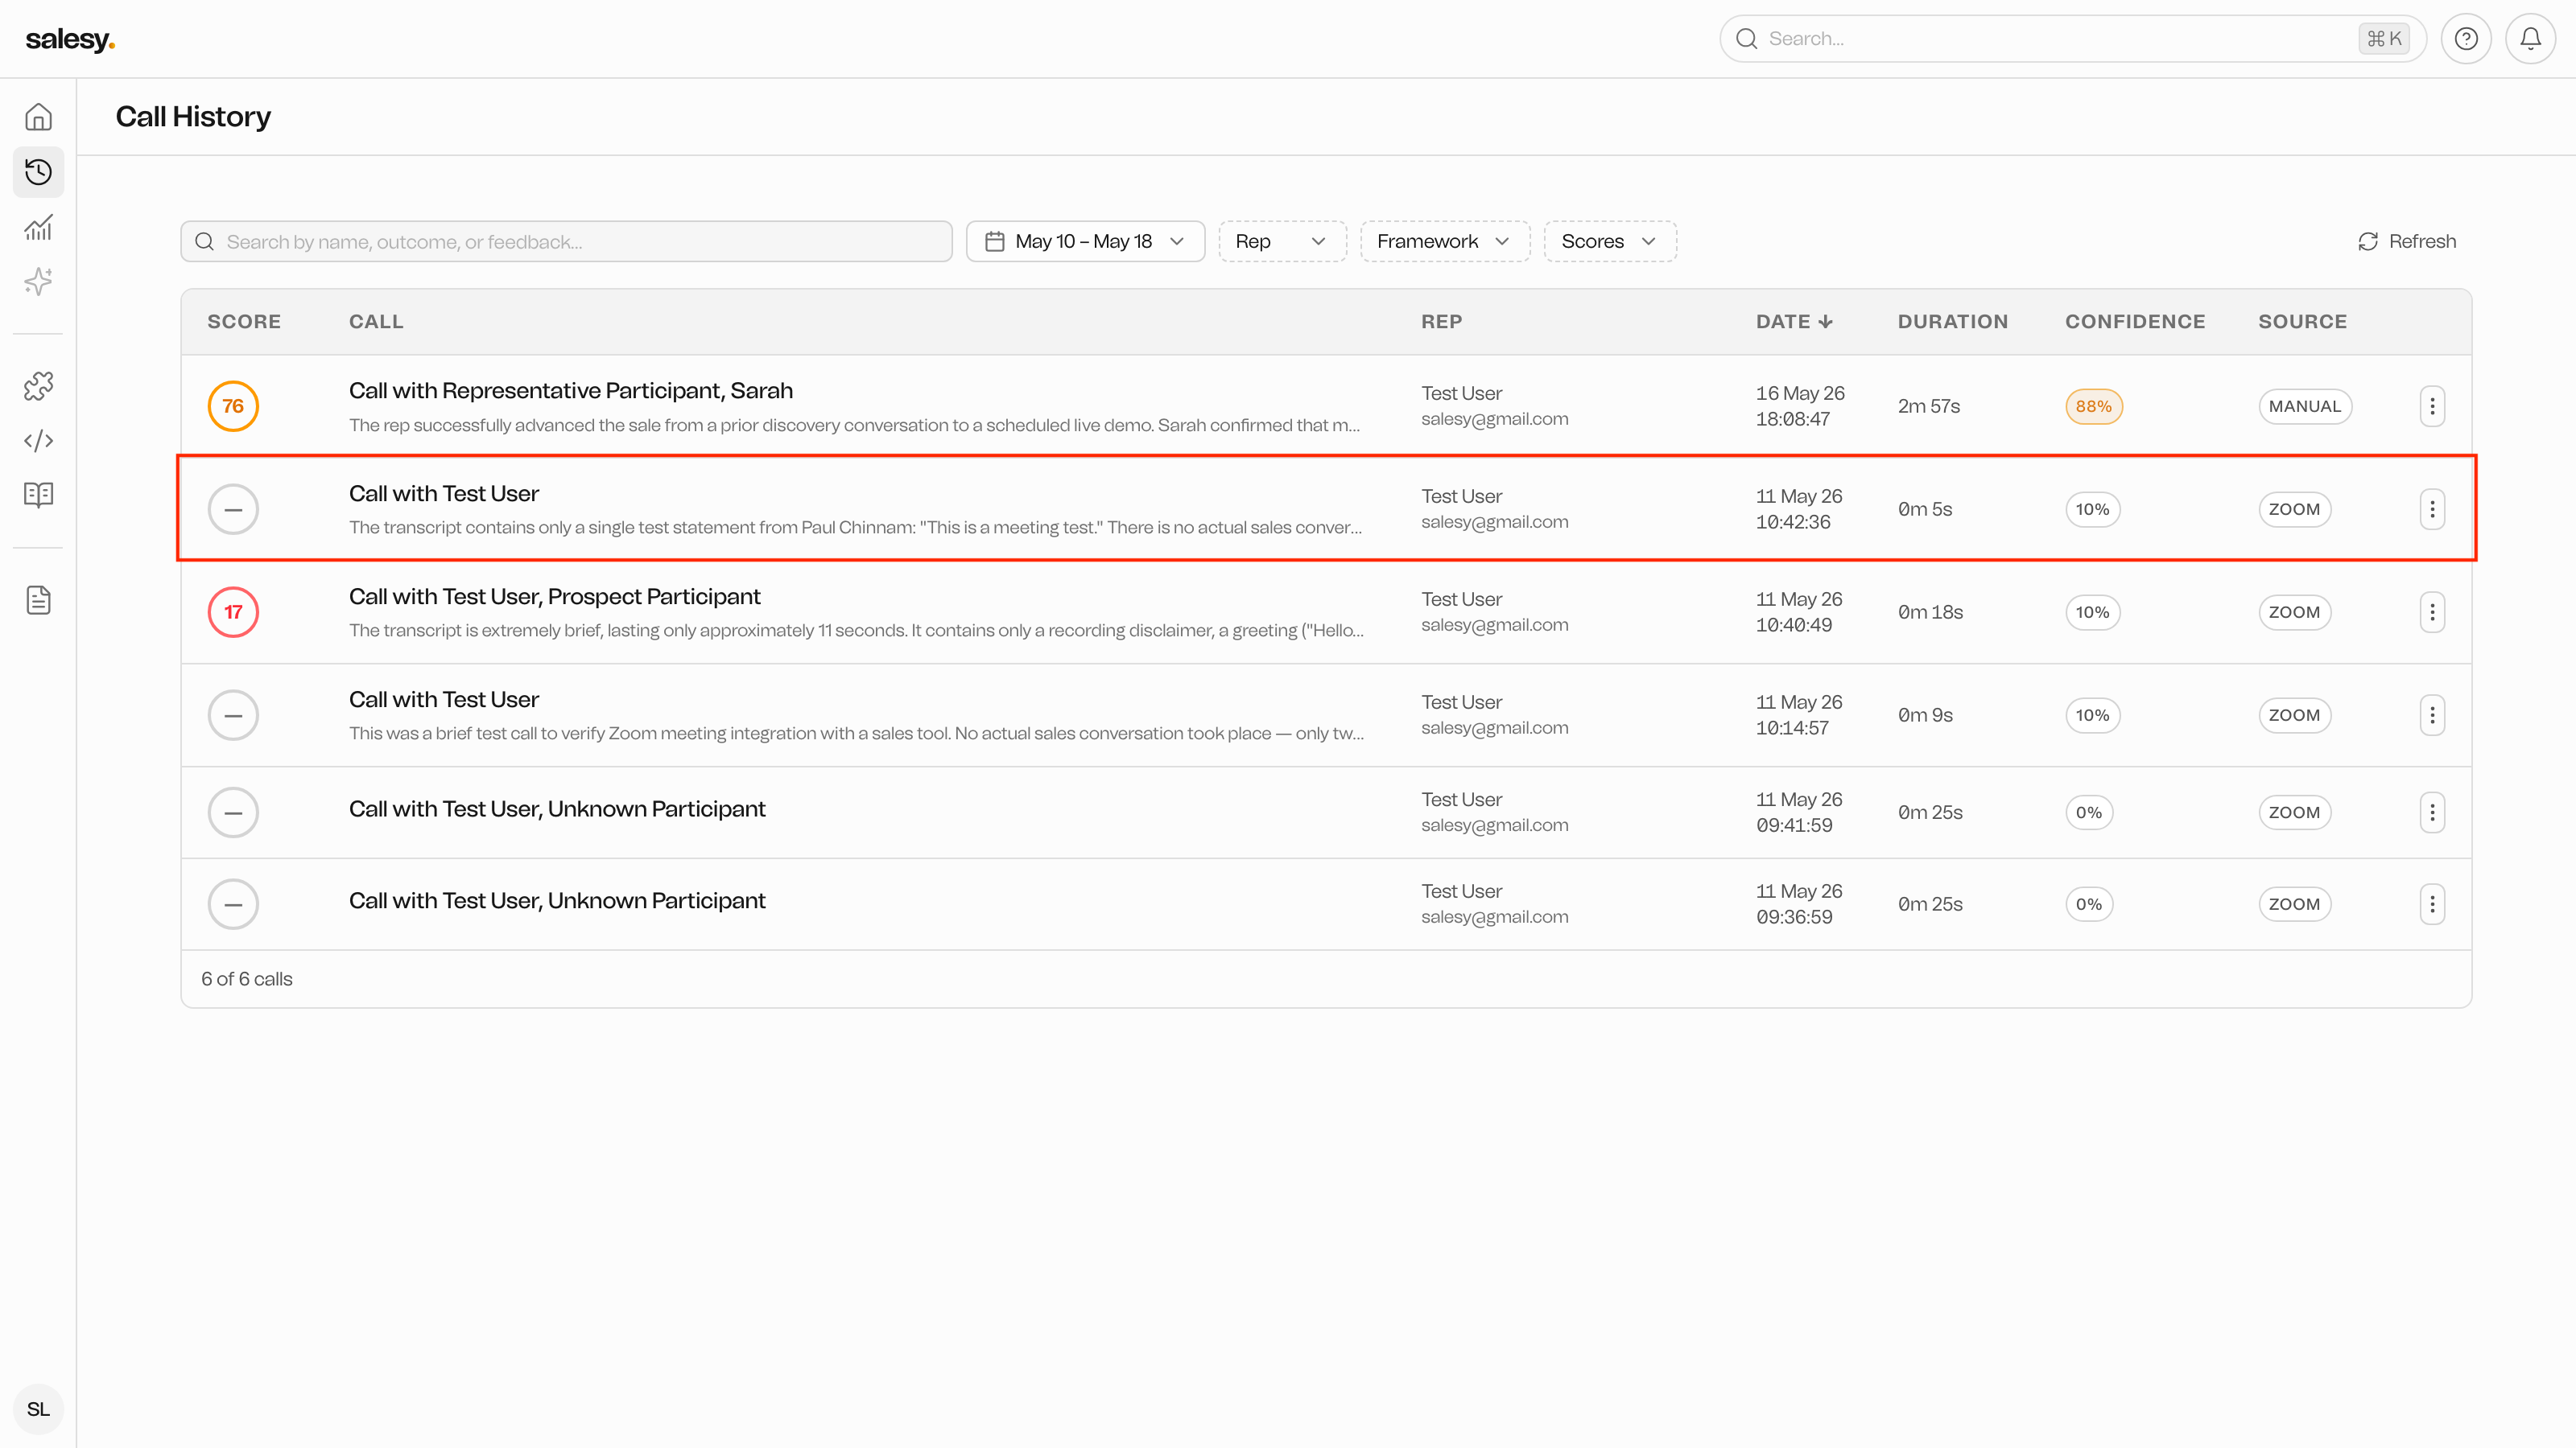Screen dimensions: 2576x1448
Task: Open the document page icon in sidebar
Action: click(38, 601)
